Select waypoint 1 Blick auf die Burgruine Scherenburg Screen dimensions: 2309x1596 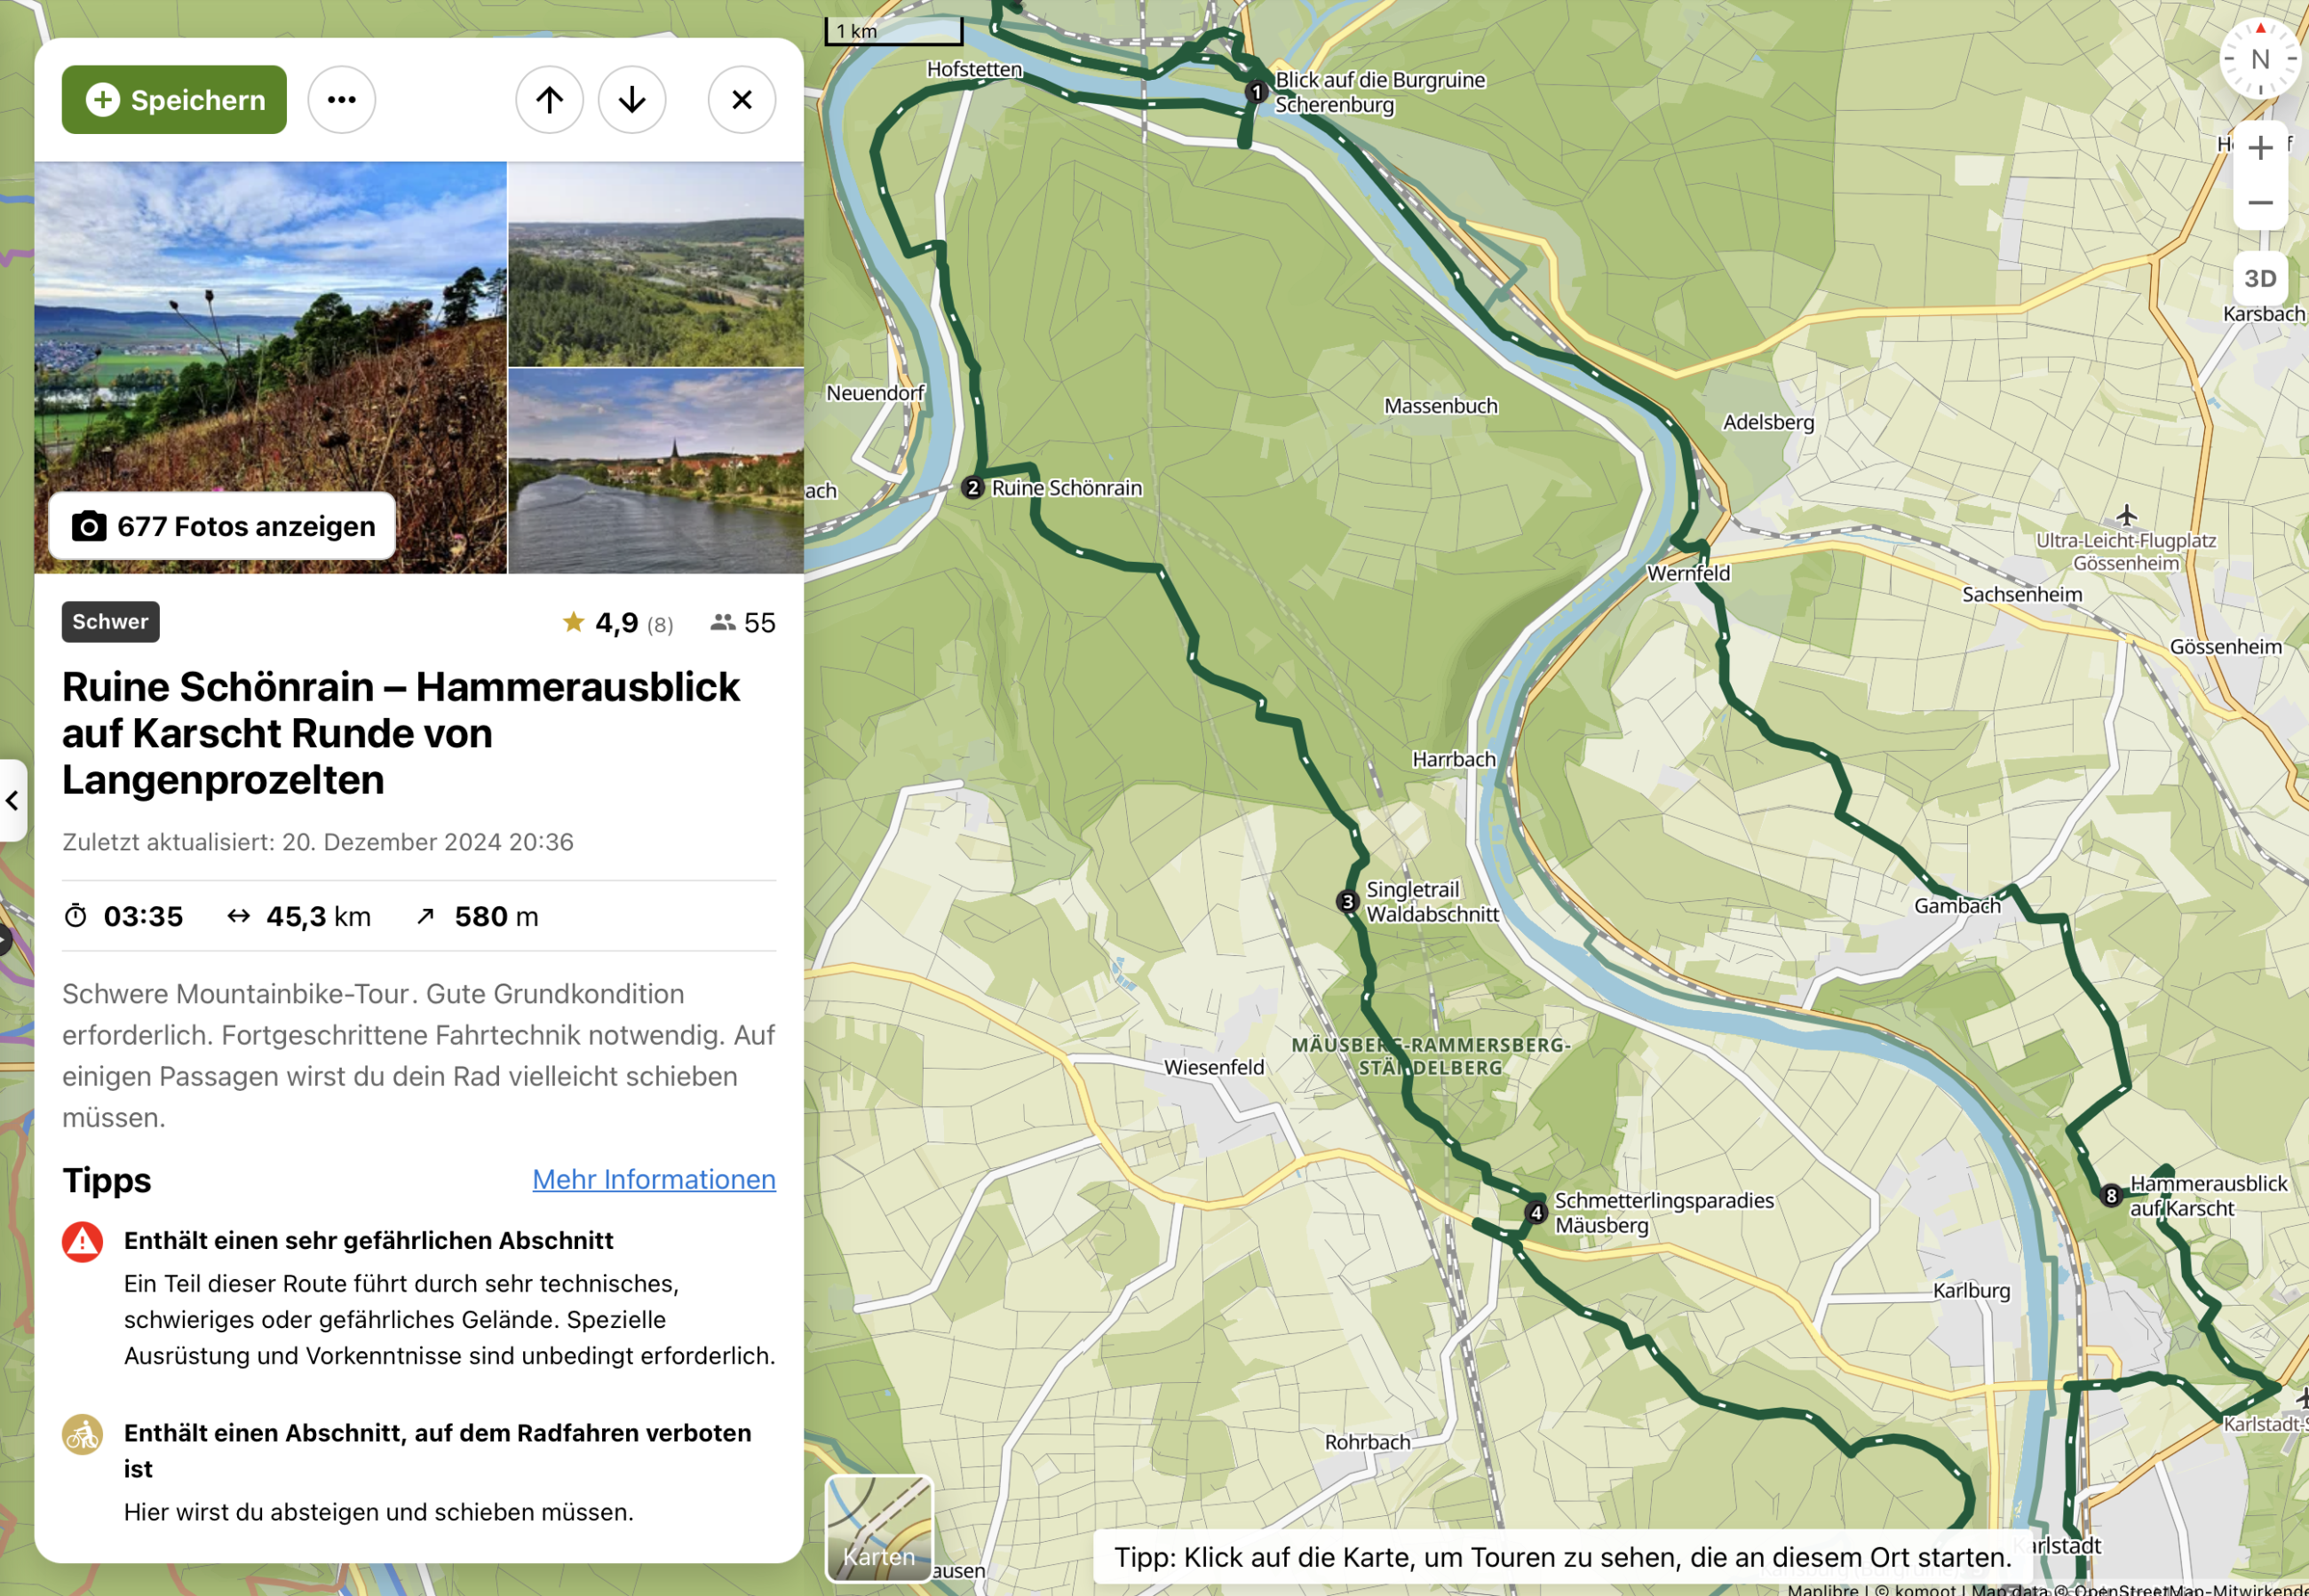1257,92
